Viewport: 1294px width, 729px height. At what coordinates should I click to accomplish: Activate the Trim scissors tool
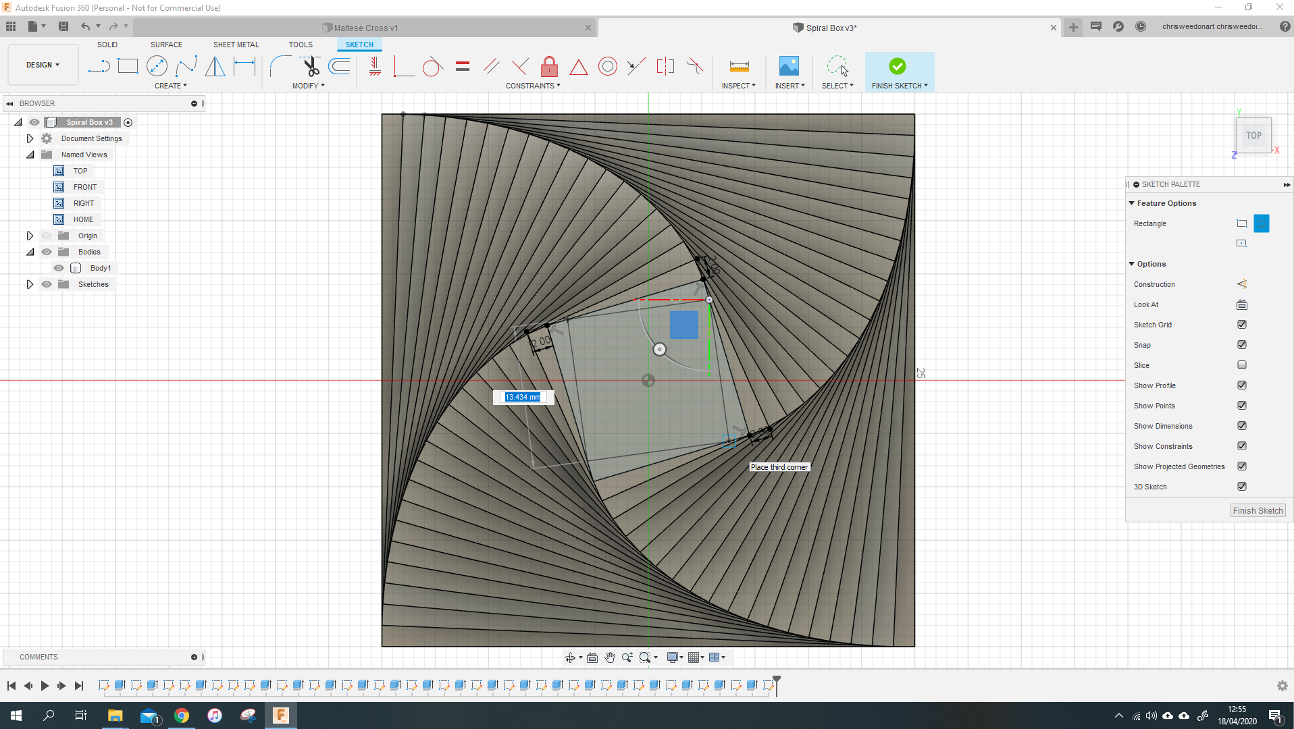pyautogui.click(x=311, y=66)
